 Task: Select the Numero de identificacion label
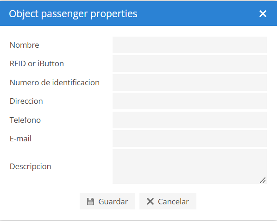point(55,82)
